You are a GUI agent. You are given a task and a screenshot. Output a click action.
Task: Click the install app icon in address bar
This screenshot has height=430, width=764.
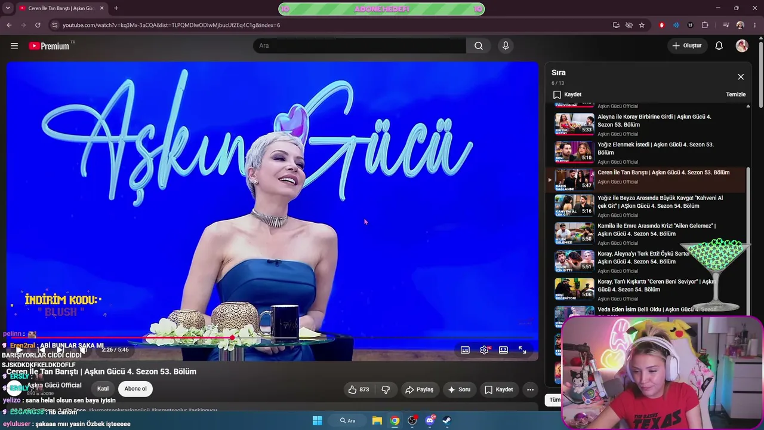(616, 25)
